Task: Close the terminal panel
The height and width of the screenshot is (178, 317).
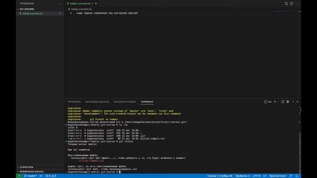Action: tap(297, 102)
